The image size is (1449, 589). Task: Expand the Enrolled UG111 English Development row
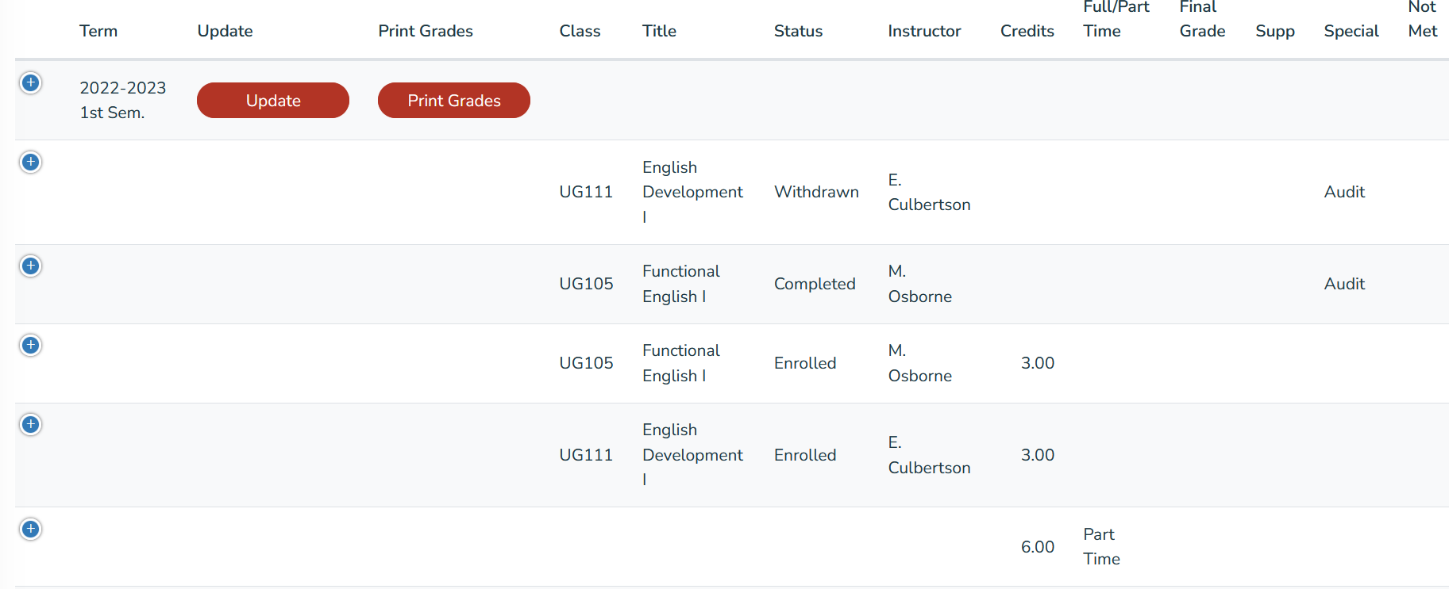coord(30,424)
